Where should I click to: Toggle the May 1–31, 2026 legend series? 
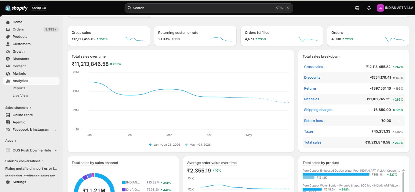198,144
